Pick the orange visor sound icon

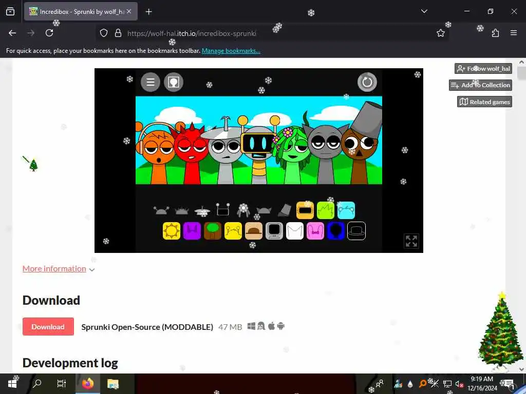(305, 210)
